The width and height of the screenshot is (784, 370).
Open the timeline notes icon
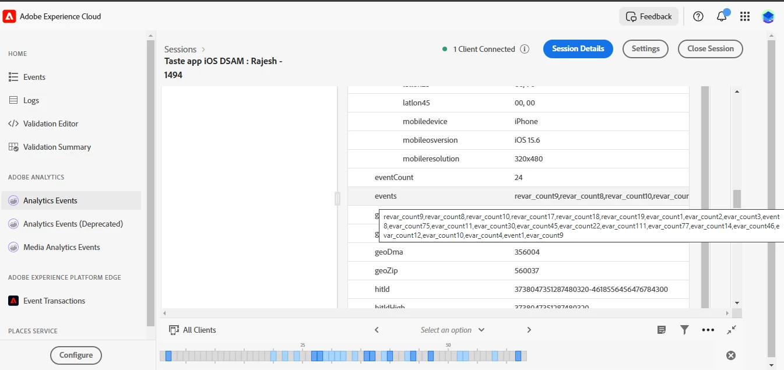[x=662, y=330]
